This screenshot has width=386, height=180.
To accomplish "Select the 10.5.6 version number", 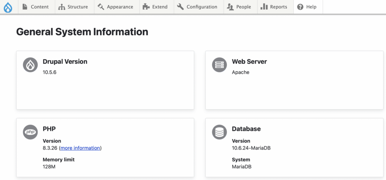I will (49, 72).
